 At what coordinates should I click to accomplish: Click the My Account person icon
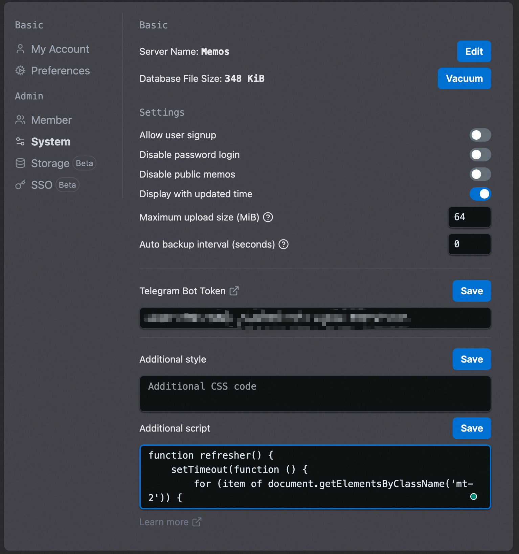pos(20,49)
